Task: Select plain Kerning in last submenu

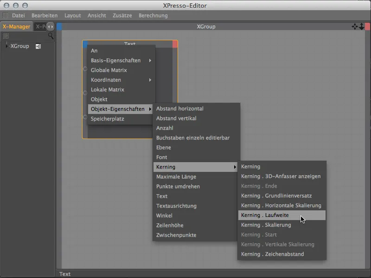Action: coord(282,166)
